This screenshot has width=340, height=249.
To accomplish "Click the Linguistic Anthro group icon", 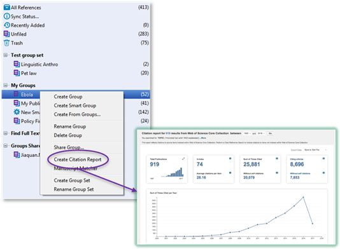I will point(17,64).
